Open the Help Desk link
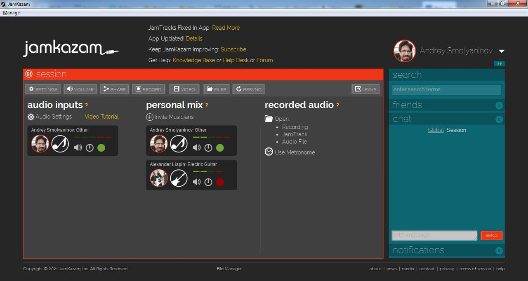Viewport: 528px width, 281px height. 236,60
